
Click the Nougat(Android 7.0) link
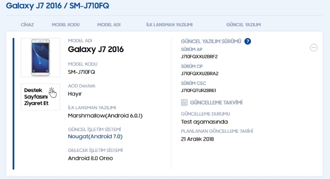tap(95, 136)
